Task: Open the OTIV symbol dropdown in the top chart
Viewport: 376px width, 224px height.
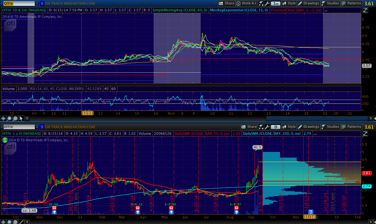Action: click(x=37, y=3)
